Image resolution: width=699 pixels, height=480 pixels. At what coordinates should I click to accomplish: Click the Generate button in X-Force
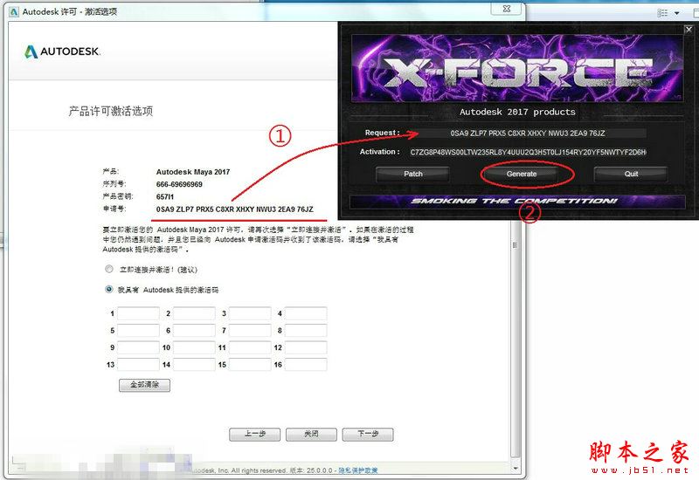pyautogui.click(x=521, y=174)
